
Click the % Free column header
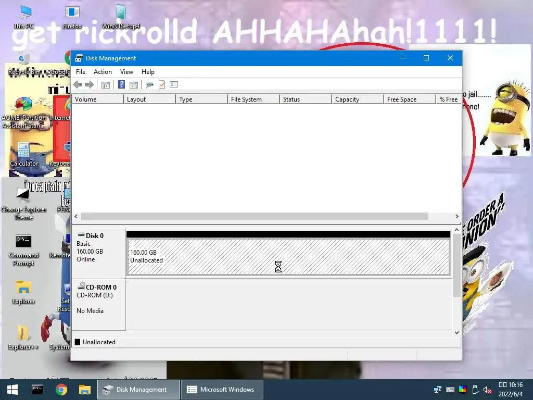(x=448, y=99)
